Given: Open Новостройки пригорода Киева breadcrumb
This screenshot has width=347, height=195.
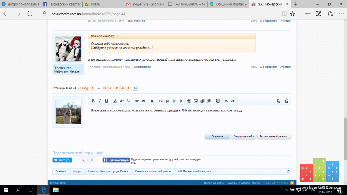Looking at the screenshot, I should [x=108, y=171].
